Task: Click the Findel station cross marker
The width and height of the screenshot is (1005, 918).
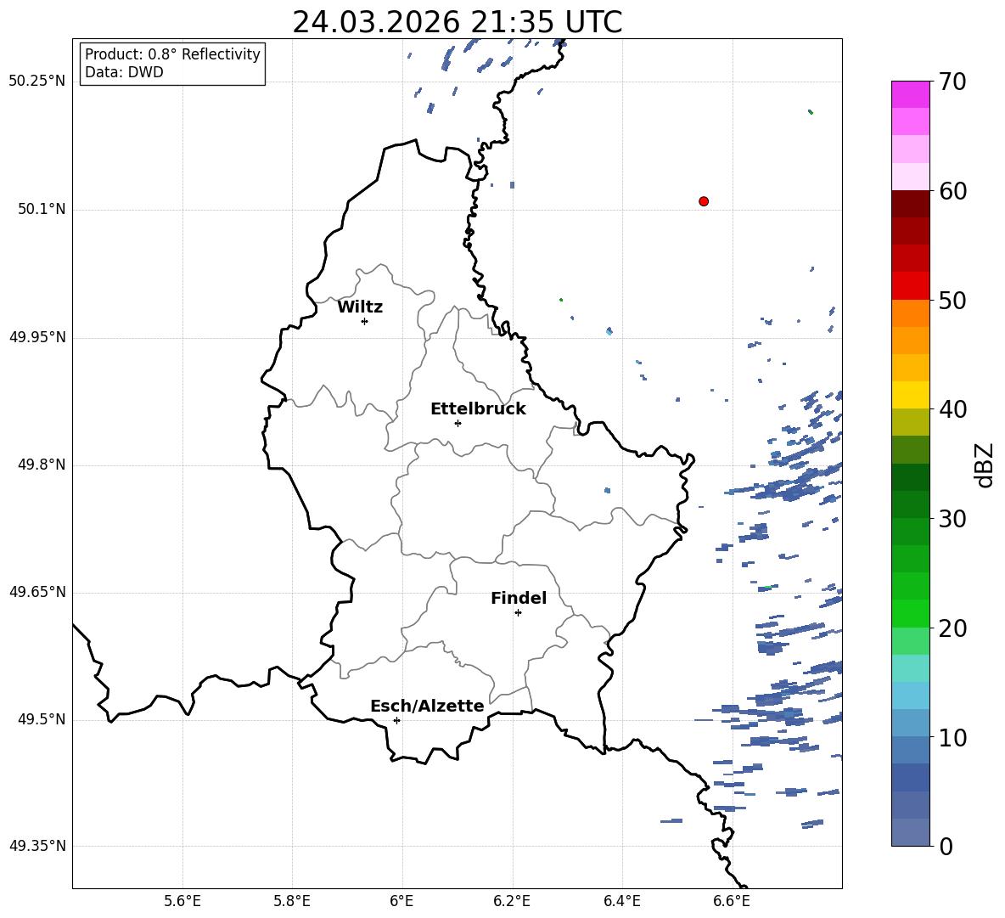Action: pos(518,613)
